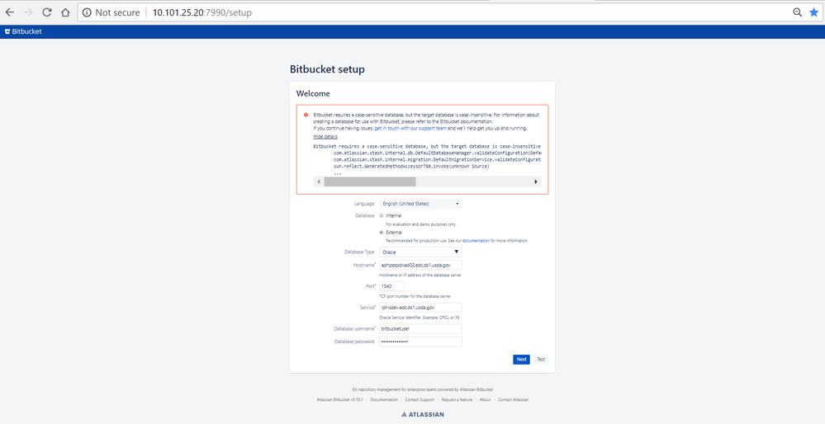Click the Test button
This screenshot has height=424, width=825.
pos(541,360)
